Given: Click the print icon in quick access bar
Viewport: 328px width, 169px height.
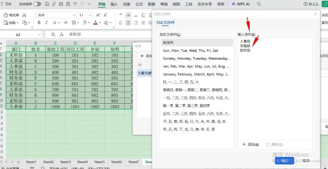Looking at the screenshot, I should [x=61, y=4].
